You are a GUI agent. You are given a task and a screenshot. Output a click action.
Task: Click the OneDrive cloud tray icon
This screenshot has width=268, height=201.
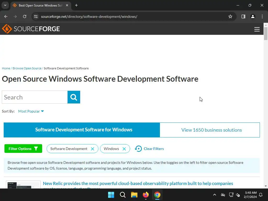pyautogui.click(x=223, y=195)
